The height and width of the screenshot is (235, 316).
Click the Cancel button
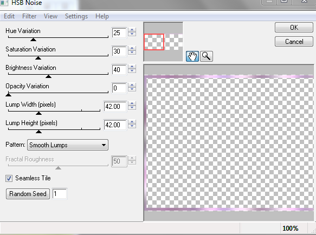click(x=294, y=42)
